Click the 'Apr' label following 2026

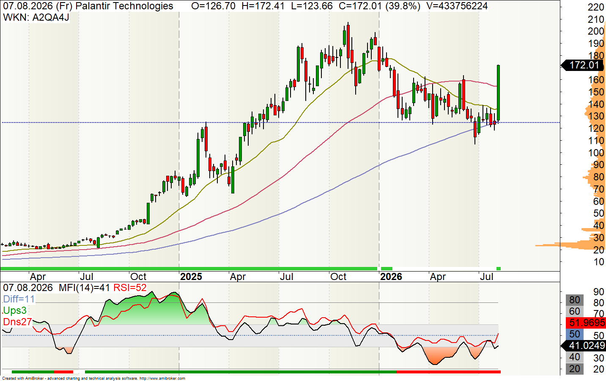tap(438, 277)
